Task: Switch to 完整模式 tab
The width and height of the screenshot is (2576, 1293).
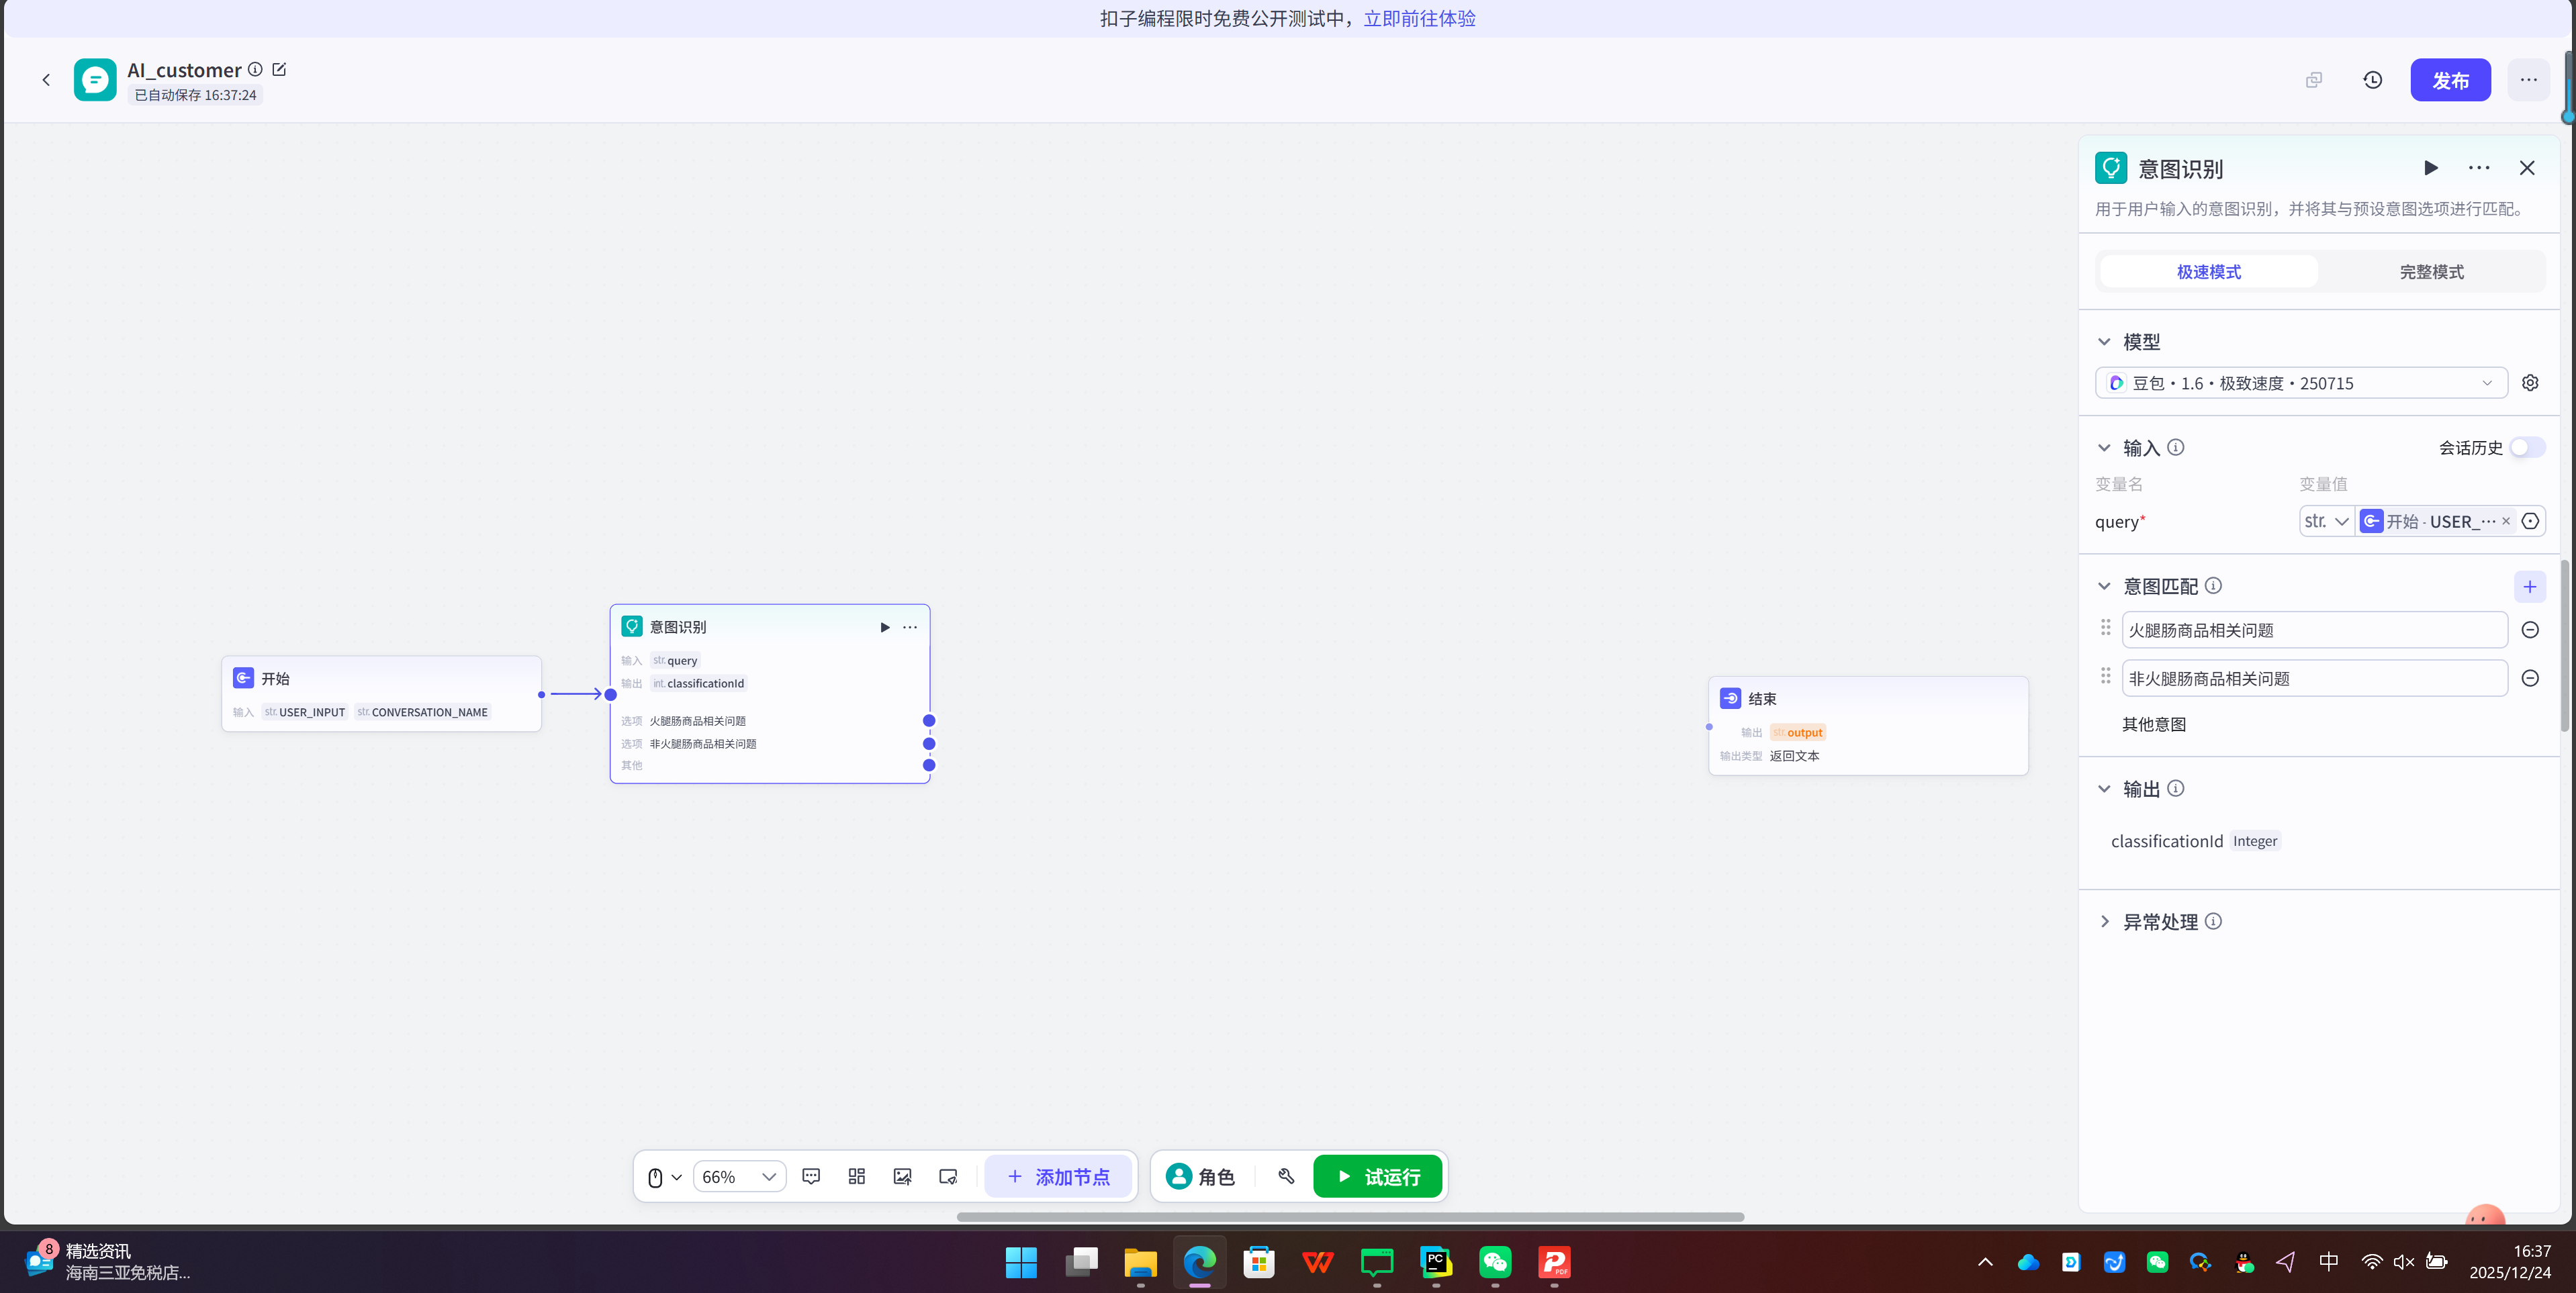Action: [x=2431, y=272]
